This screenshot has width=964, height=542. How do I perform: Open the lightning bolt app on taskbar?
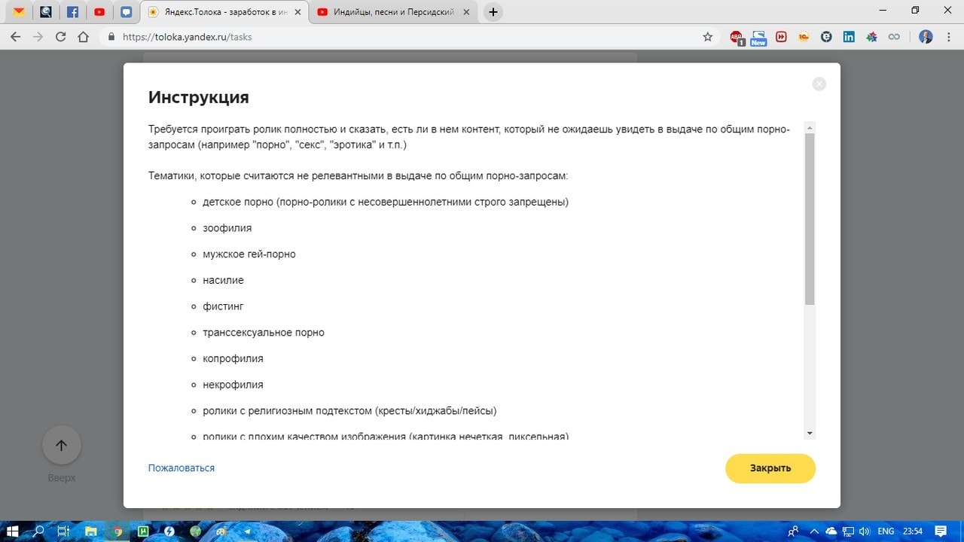[169, 531]
